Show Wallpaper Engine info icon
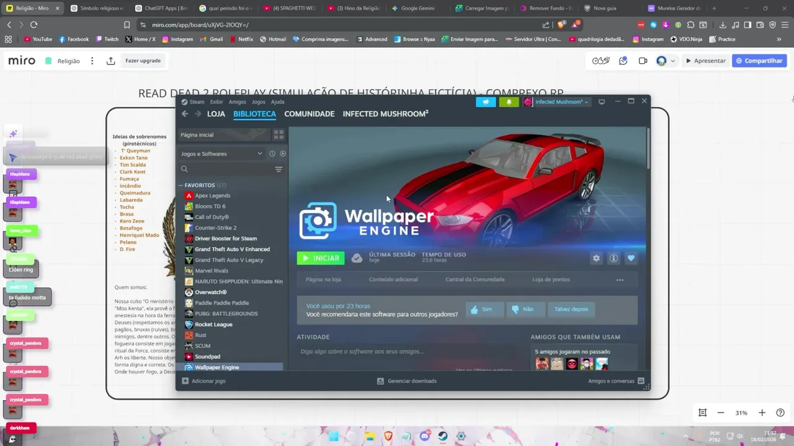Image resolution: width=794 pixels, height=446 pixels. [x=613, y=258]
